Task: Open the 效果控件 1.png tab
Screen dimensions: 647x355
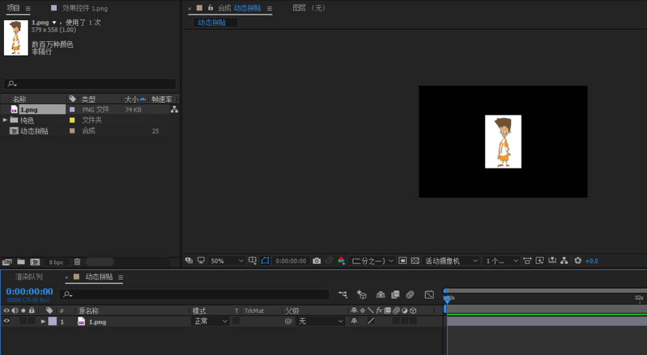Action: (x=84, y=8)
